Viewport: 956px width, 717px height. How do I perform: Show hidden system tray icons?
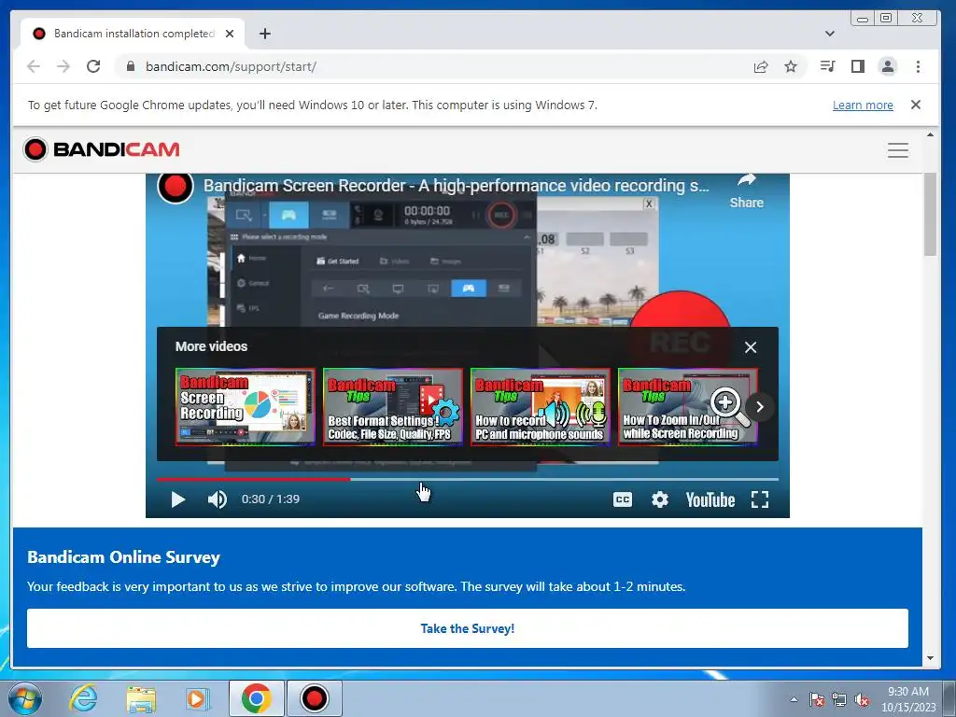point(794,699)
